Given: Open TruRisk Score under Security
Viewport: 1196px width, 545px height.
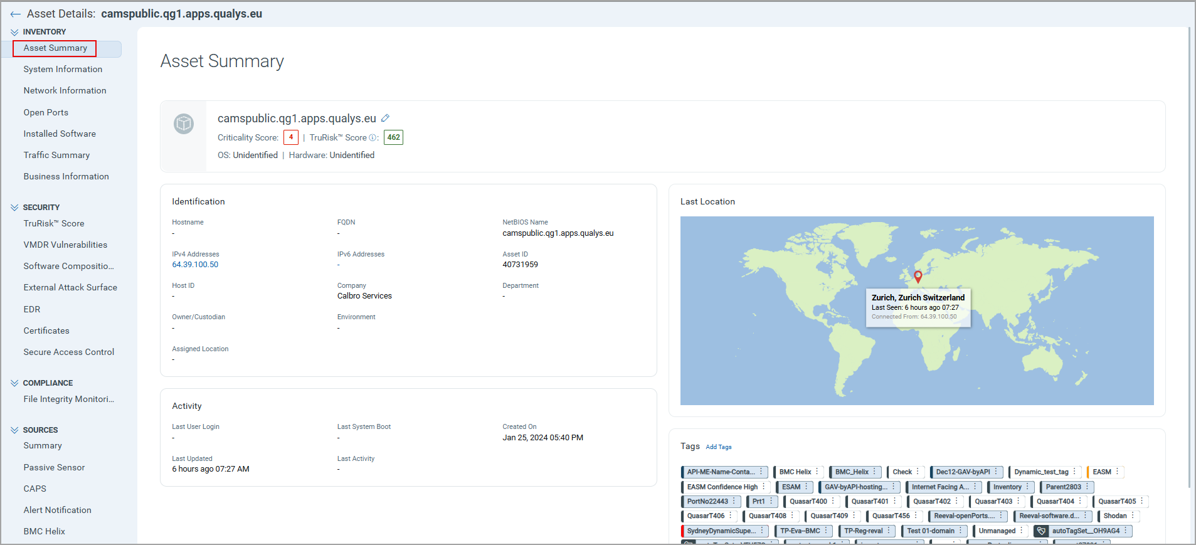Looking at the screenshot, I should (x=54, y=223).
